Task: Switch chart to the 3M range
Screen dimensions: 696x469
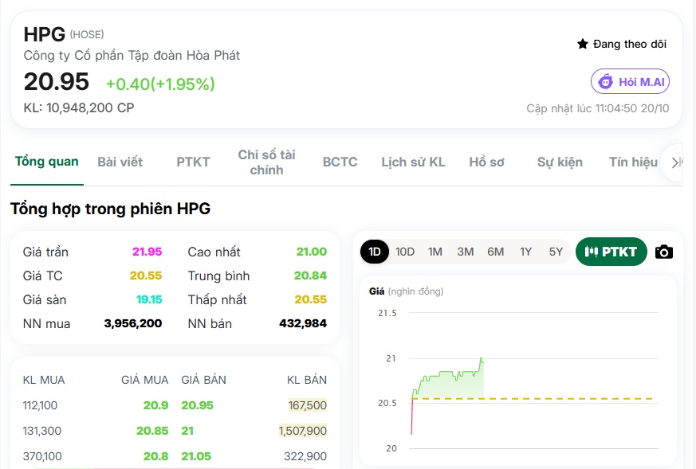Action: (x=465, y=252)
